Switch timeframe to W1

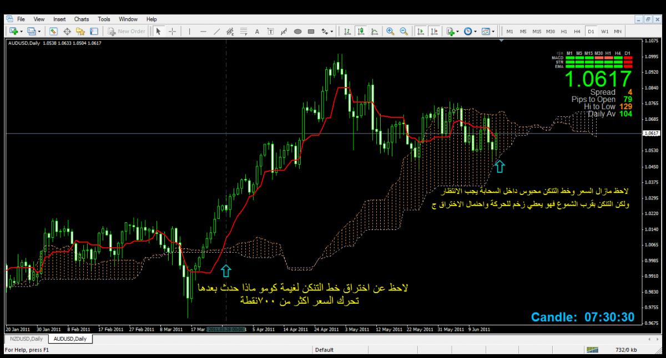coord(604,32)
